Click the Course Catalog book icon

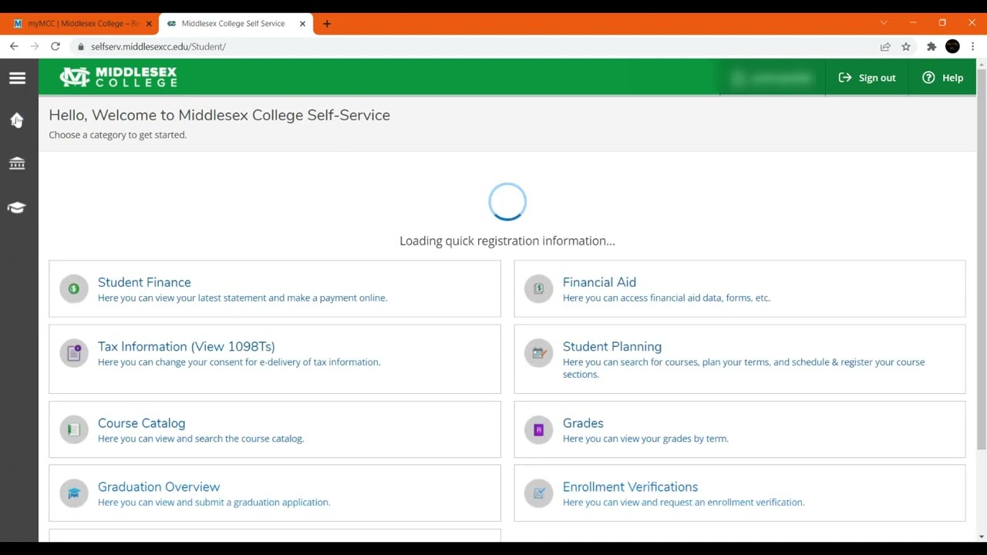pyautogui.click(x=74, y=430)
